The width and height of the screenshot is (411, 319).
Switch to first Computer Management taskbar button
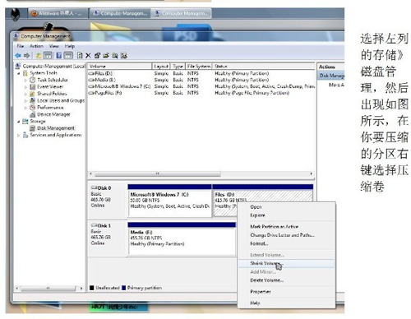click(120, 13)
